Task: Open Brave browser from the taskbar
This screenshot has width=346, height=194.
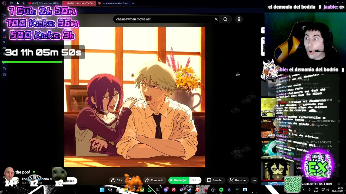Action: [197, 190]
